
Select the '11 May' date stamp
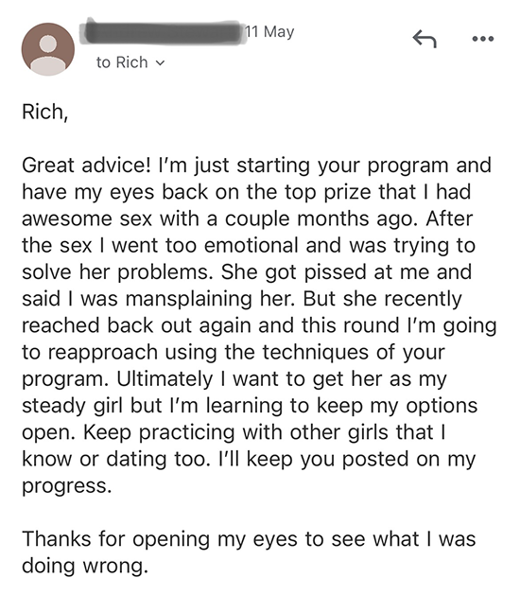pyautogui.click(x=269, y=32)
